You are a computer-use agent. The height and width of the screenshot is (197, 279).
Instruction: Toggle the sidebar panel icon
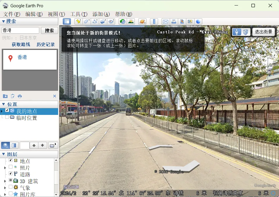point(67,21)
